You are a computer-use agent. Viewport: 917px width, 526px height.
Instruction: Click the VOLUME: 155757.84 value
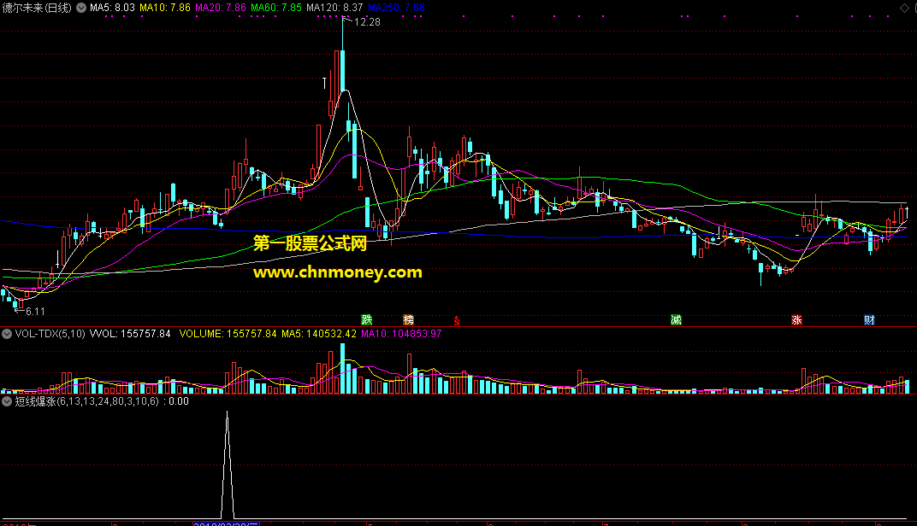click(228, 334)
